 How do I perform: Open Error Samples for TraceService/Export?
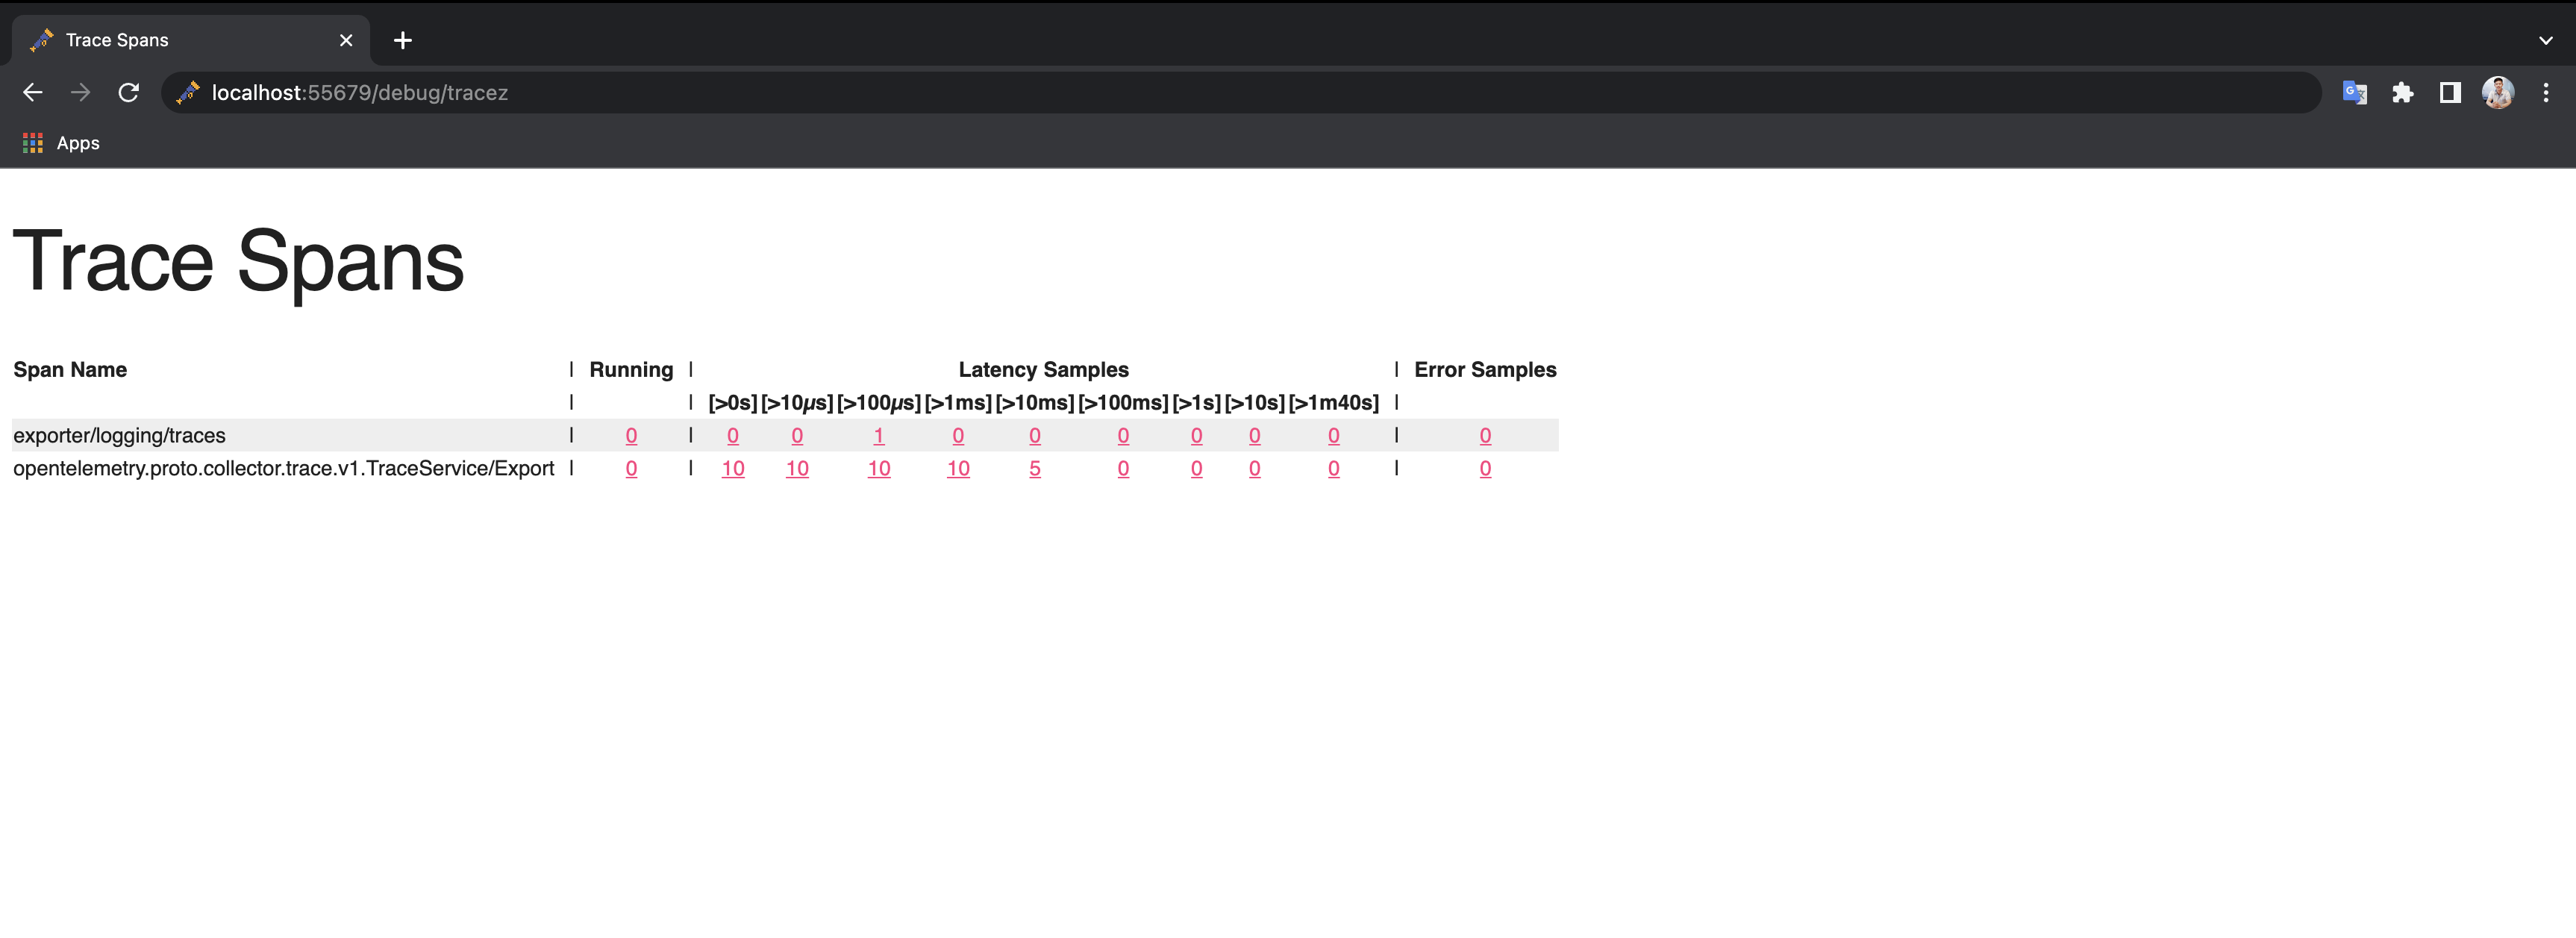[1485, 468]
